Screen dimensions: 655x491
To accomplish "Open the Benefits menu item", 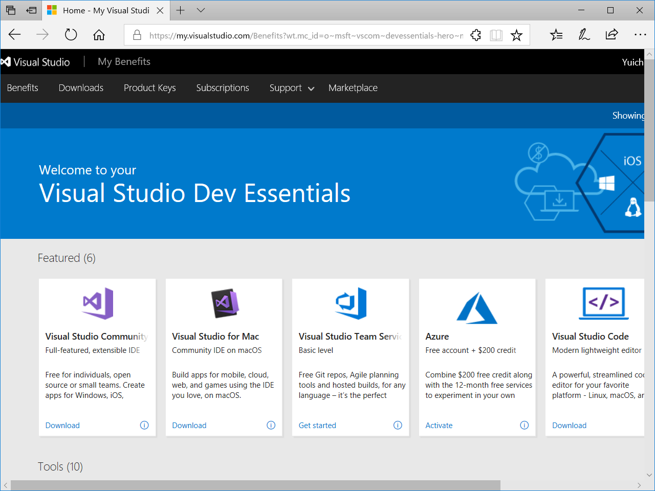I will click(23, 88).
